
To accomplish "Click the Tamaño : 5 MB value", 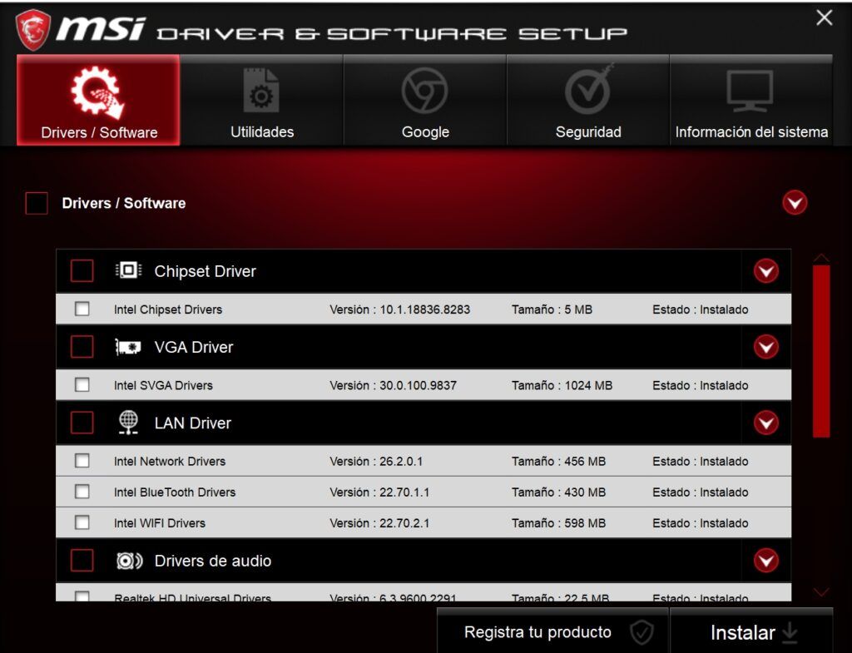I will (552, 309).
